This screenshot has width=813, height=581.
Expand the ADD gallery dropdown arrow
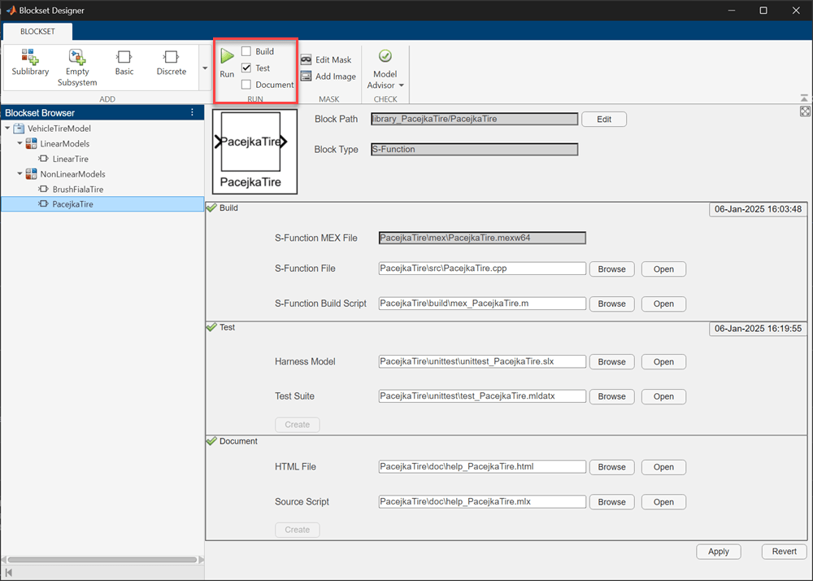[x=205, y=68]
